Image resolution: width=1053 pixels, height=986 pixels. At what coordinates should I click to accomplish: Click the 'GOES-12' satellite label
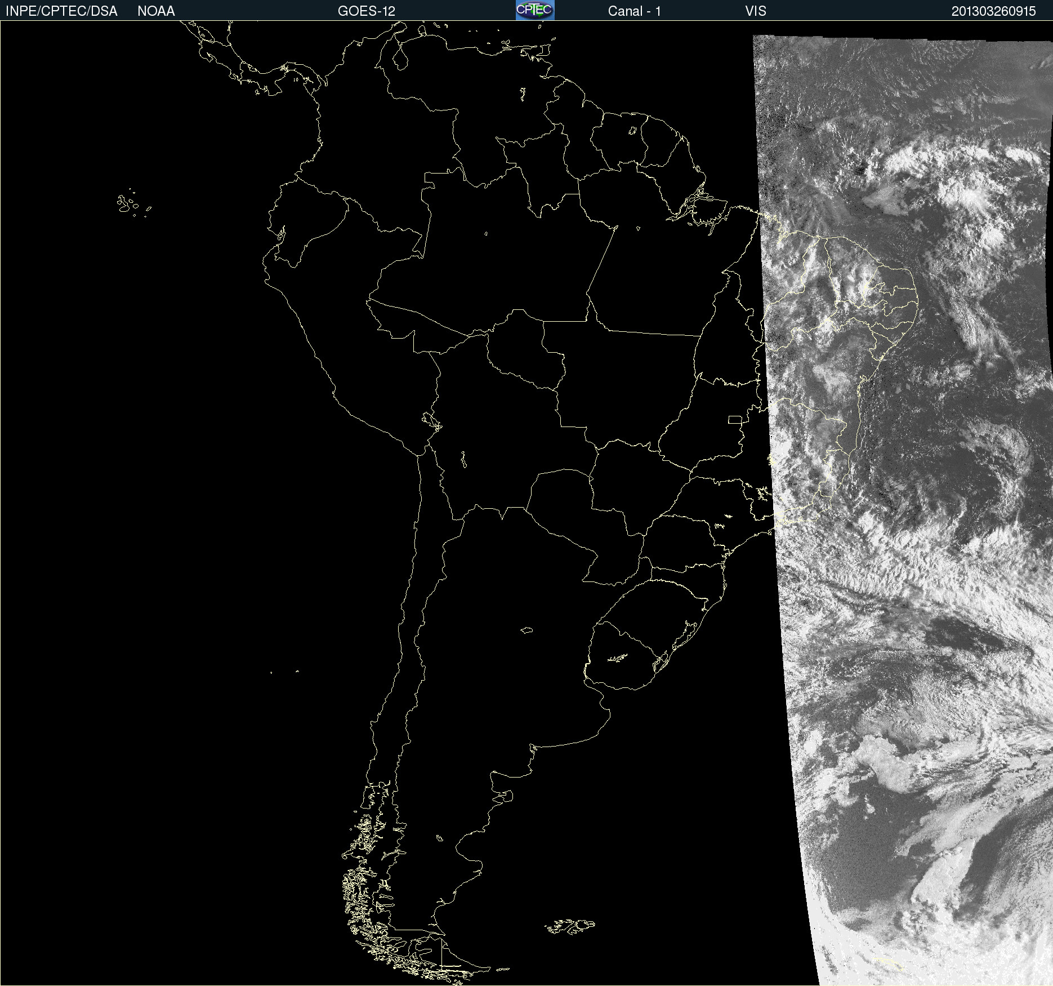point(367,11)
